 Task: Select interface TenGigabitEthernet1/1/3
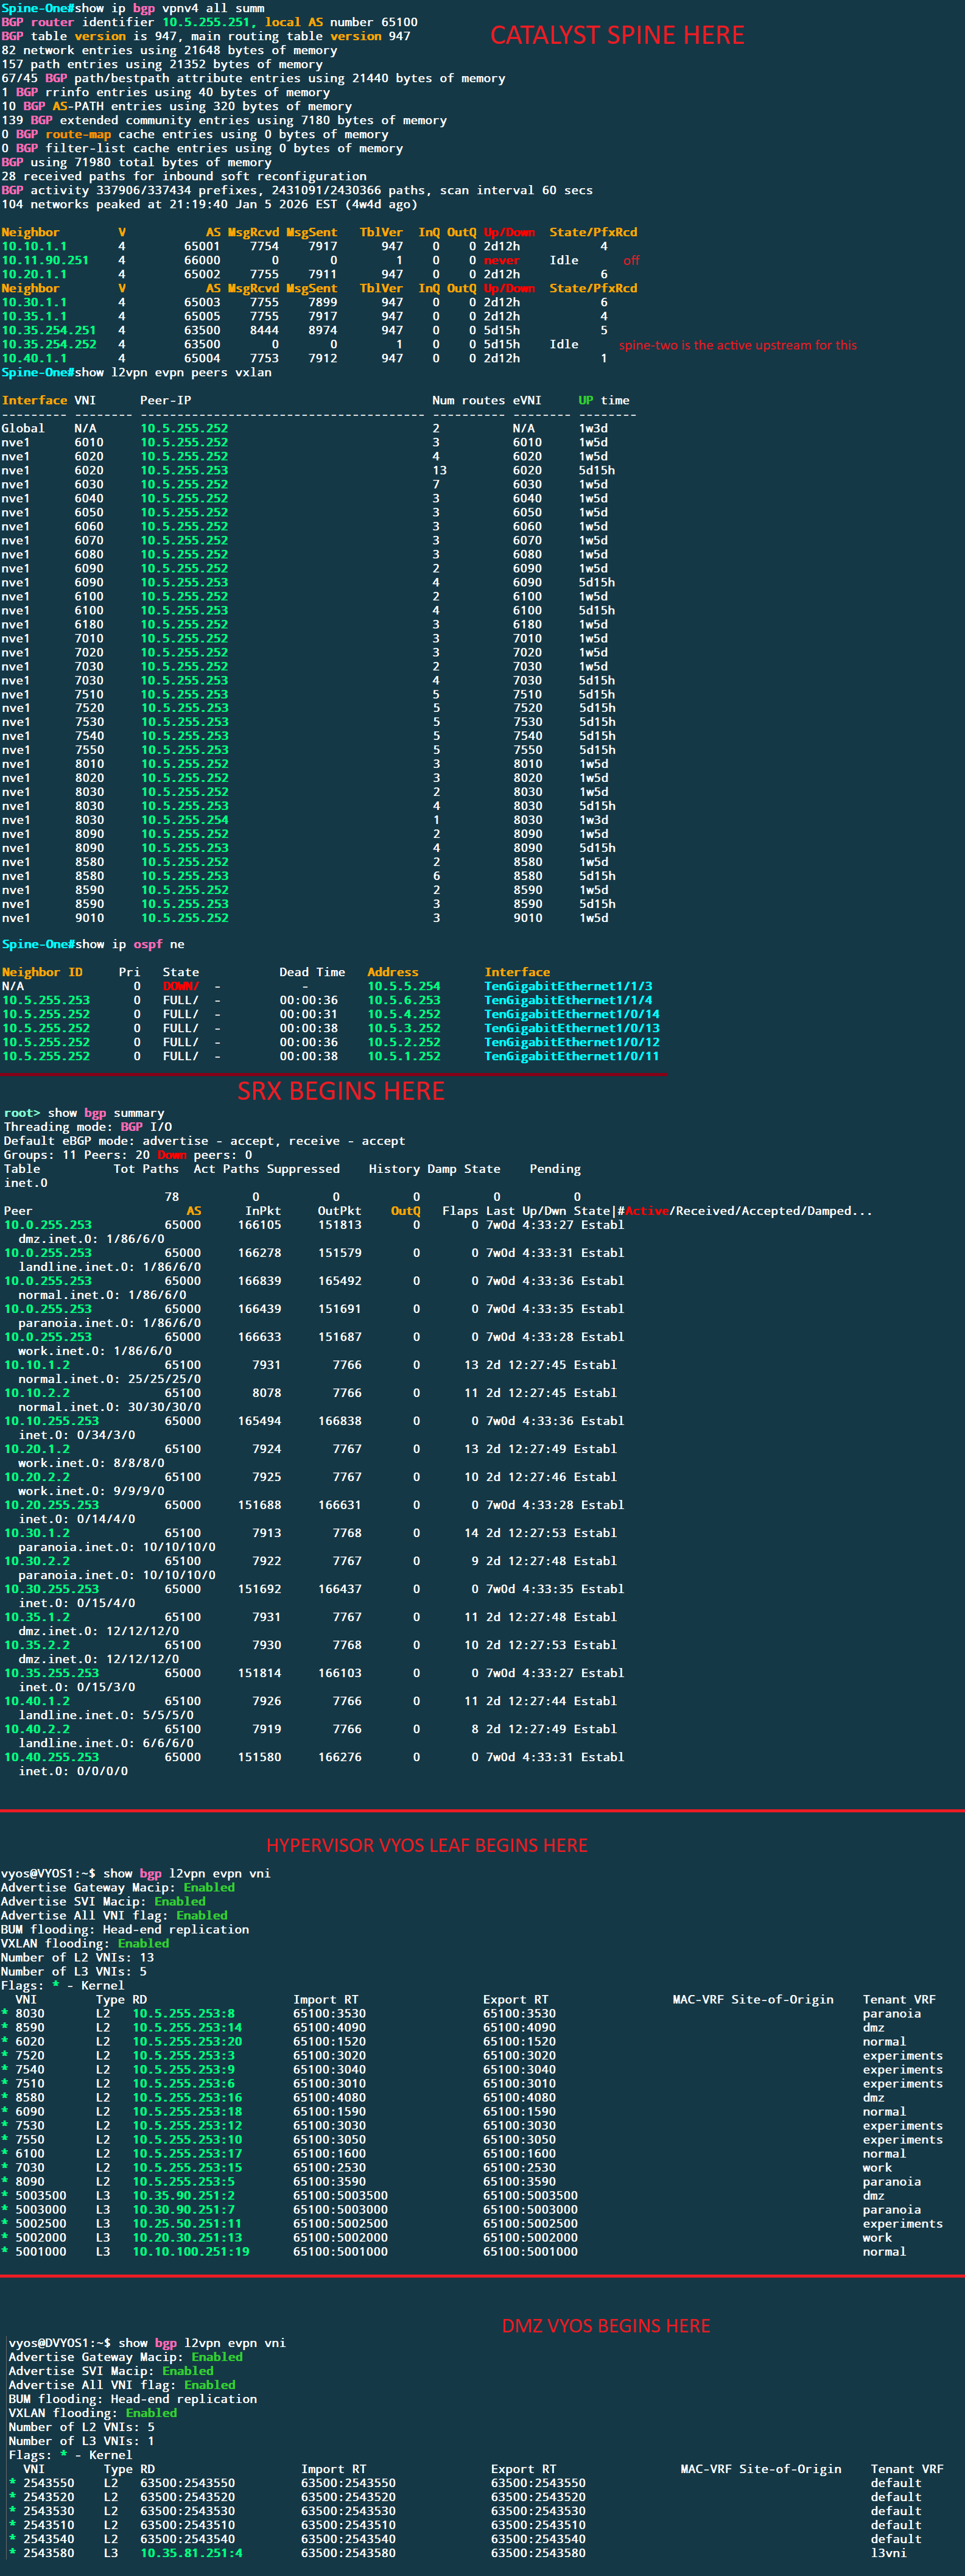(568, 986)
